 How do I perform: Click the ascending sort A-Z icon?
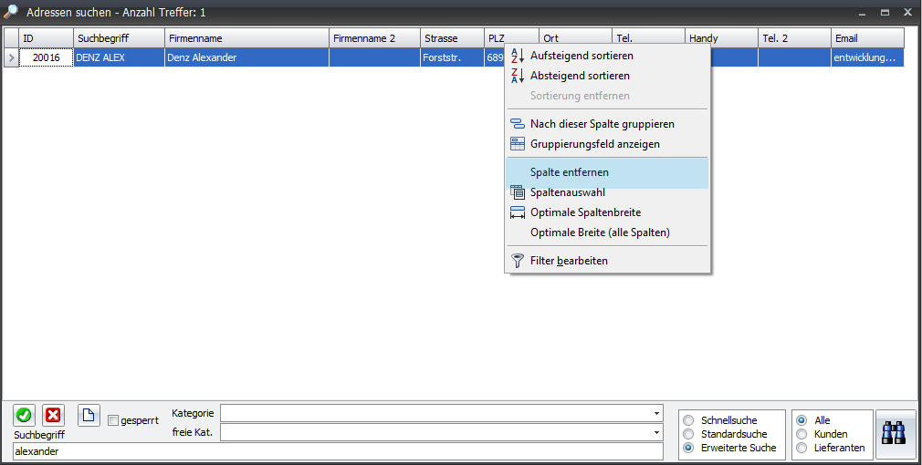tap(518, 57)
